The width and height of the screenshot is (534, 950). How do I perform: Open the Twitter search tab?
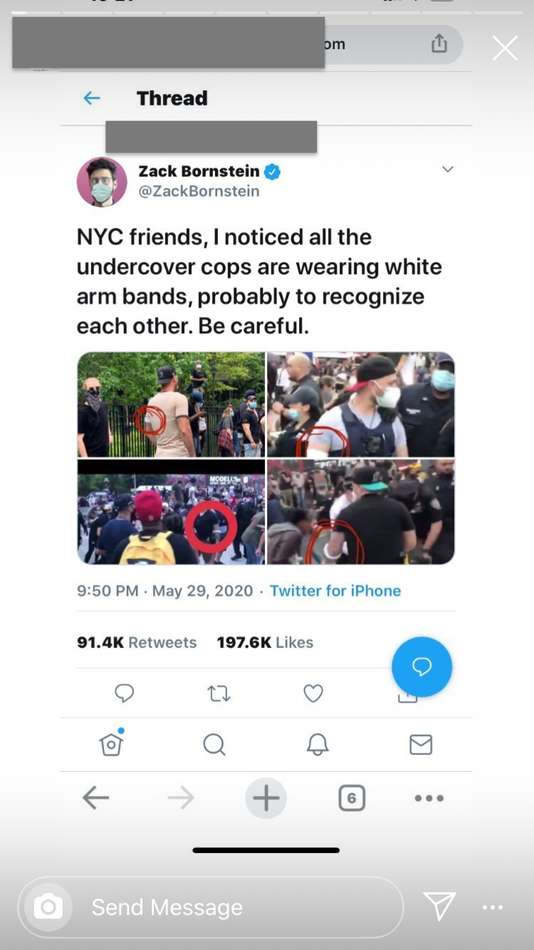pyautogui.click(x=214, y=745)
